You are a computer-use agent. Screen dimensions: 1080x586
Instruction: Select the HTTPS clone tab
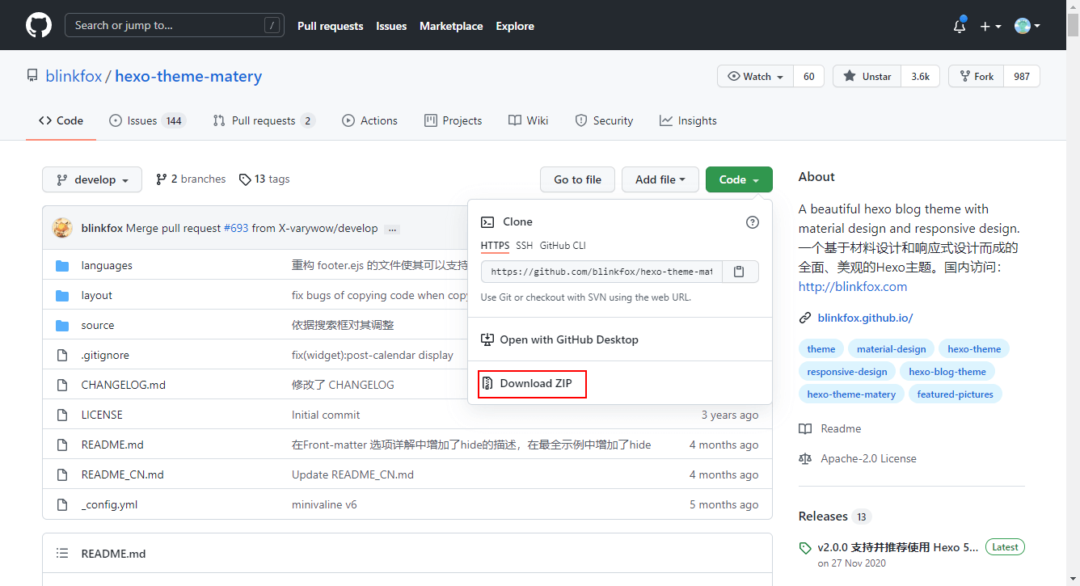pyautogui.click(x=495, y=246)
